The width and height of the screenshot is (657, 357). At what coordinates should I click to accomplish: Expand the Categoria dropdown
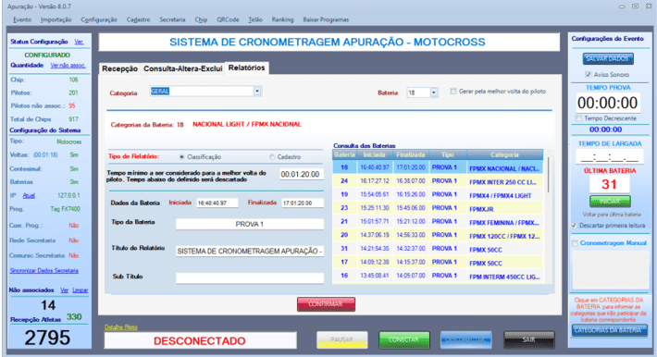(x=257, y=92)
